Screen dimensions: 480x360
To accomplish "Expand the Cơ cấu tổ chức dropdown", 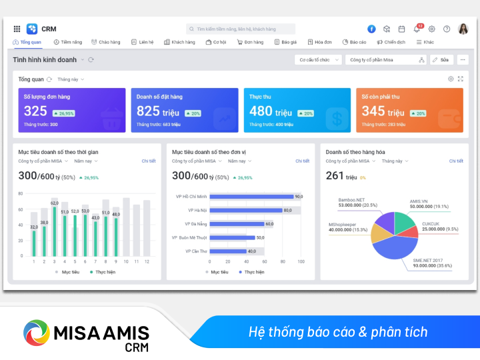I will 319,60.
